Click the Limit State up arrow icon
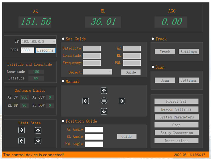 pos(38,130)
